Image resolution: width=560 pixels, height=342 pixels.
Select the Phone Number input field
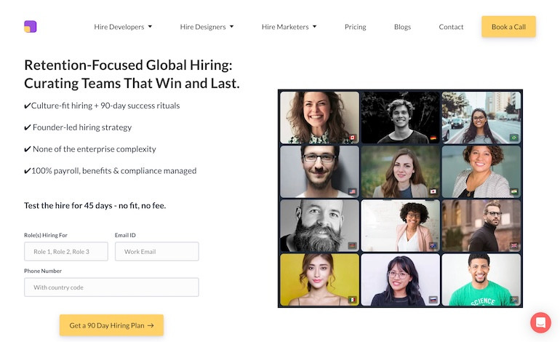coord(111,287)
